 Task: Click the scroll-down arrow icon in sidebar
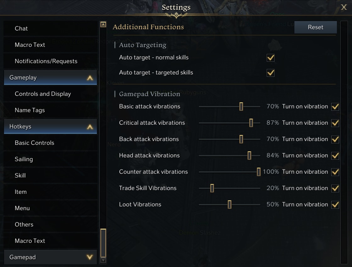pyautogui.click(x=103, y=260)
